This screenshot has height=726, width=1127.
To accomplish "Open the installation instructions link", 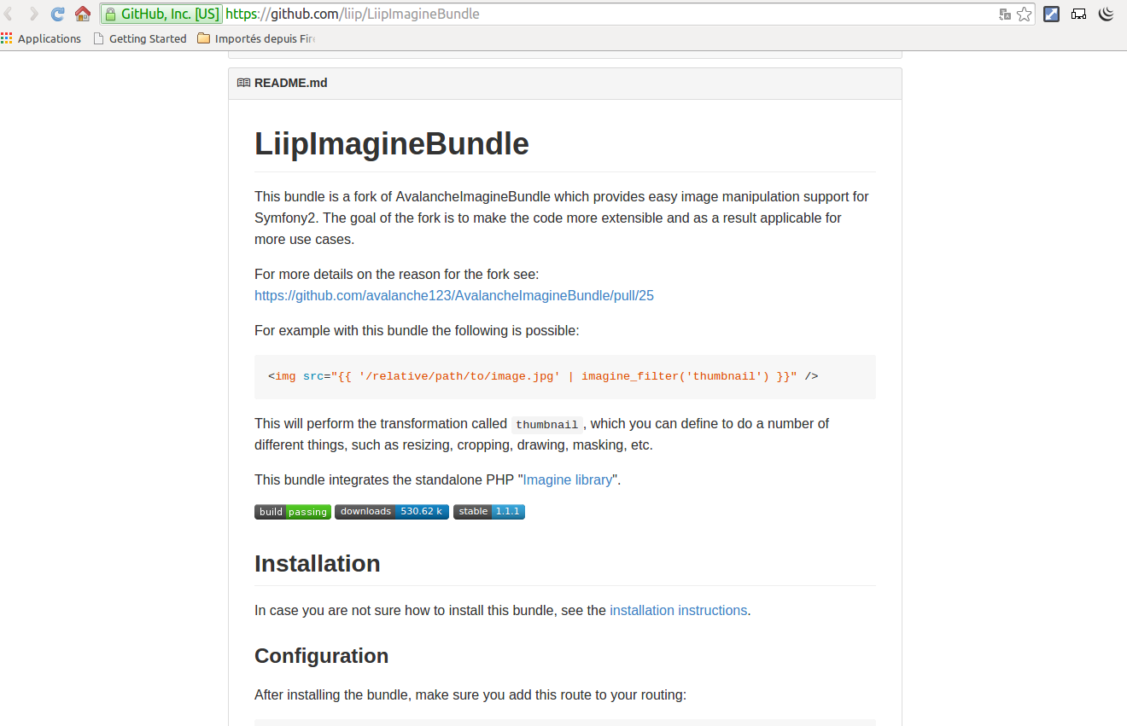I will pos(679,610).
